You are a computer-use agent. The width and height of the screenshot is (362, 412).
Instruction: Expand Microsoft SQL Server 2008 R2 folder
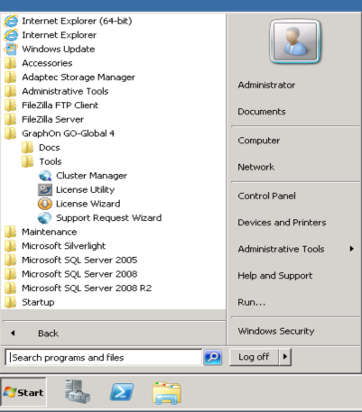click(78, 288)
